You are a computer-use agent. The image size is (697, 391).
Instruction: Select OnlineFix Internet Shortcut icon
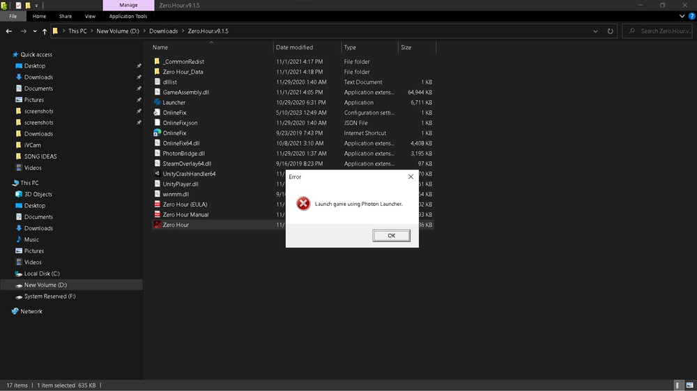[x=157, y=133]
